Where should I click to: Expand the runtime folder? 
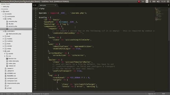pyautogui.click(x=3, y=41)
